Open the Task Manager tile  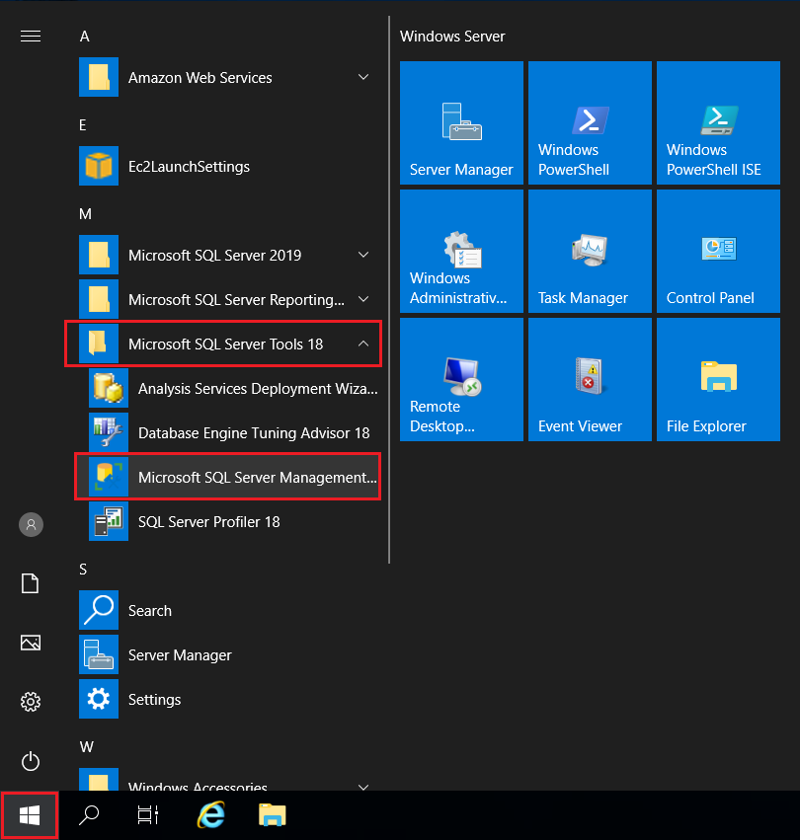[x=589, y=251]
